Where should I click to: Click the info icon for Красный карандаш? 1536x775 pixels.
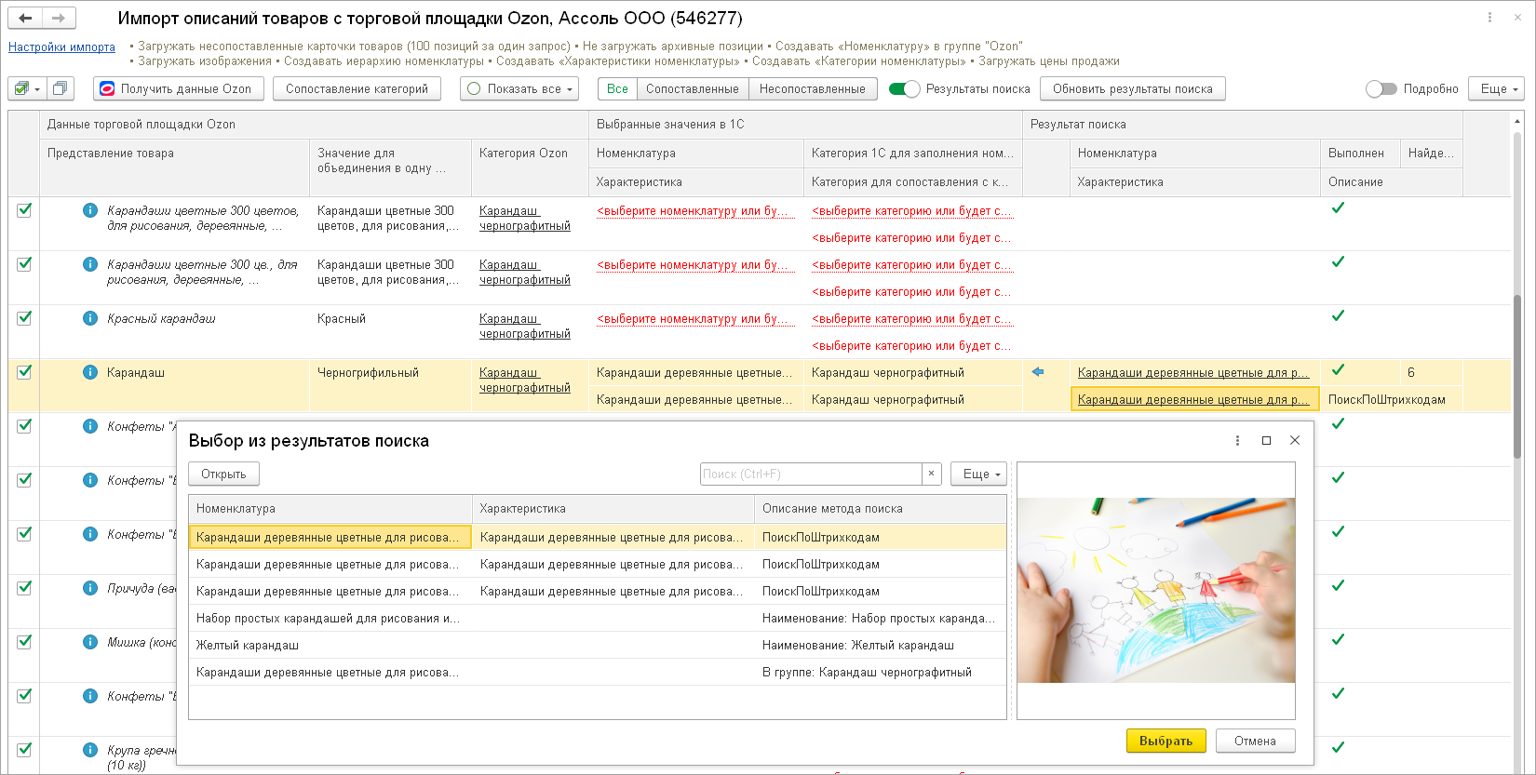pos(90,318)
